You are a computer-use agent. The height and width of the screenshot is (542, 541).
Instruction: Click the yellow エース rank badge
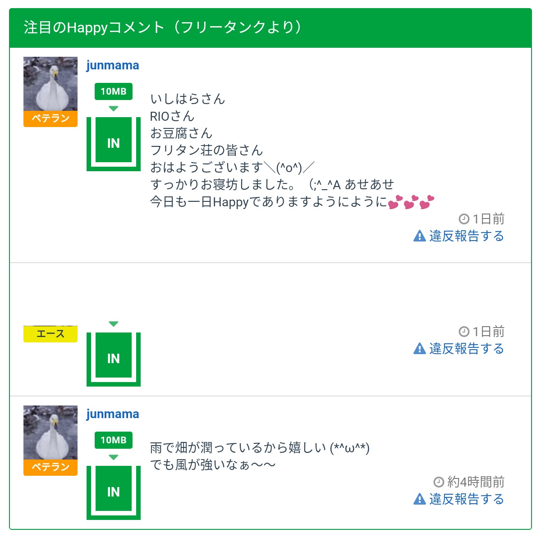click(x=50, y=334)
